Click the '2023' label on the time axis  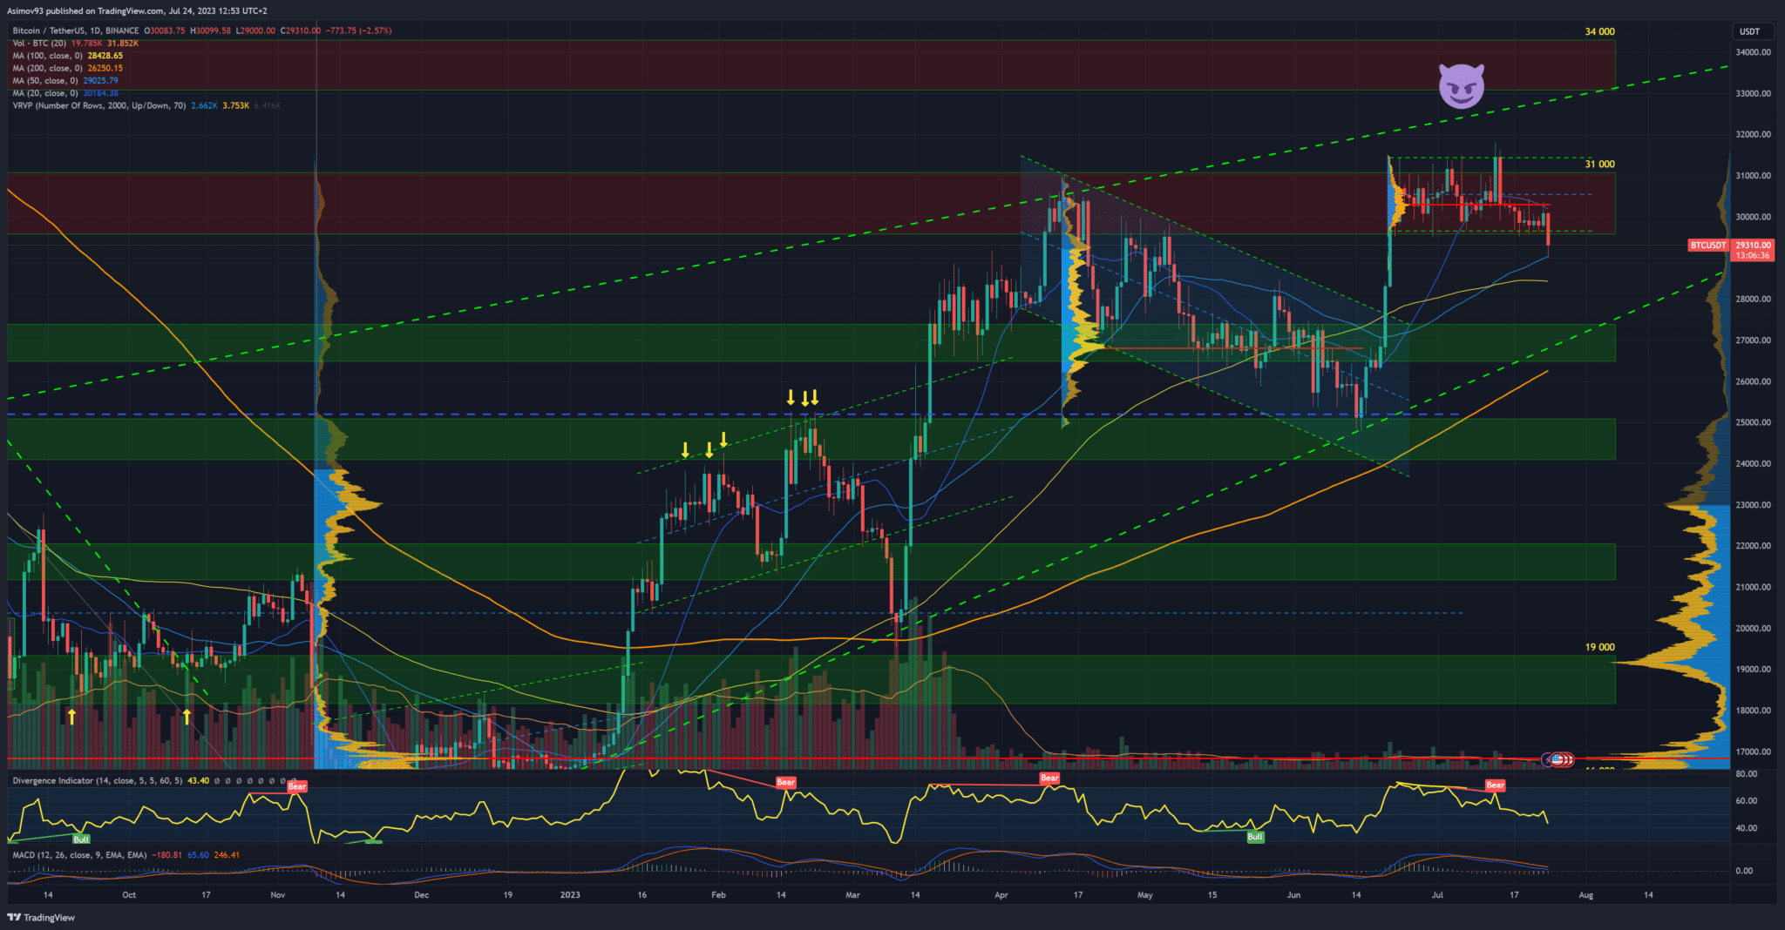coord(570,894)
